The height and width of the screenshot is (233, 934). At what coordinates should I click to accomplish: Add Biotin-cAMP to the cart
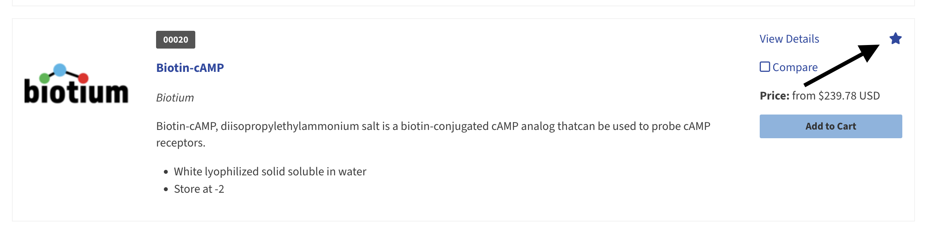tap(831, 126)
